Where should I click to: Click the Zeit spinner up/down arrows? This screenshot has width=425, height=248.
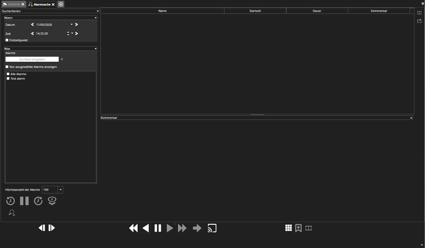tap(68, 33)
